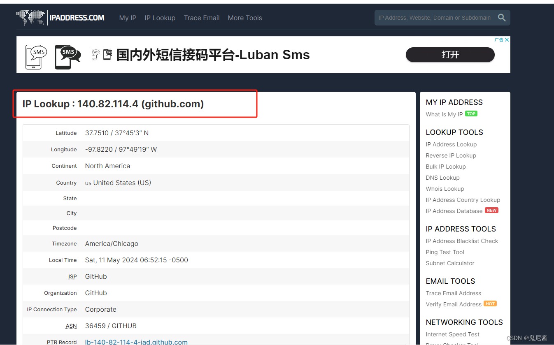Click the NETWORKING TOOLS sidebar heading
554x345 pixels.
coord(464,322)
